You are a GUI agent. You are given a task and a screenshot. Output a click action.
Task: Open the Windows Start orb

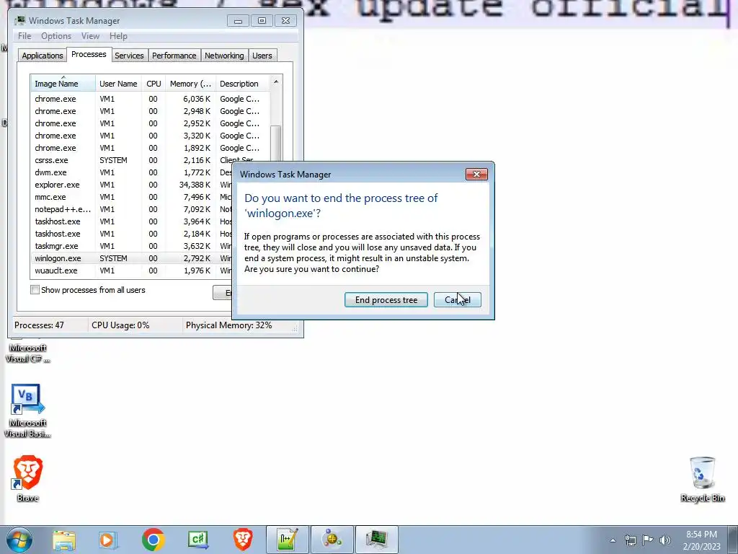click(x=19, y=540)
